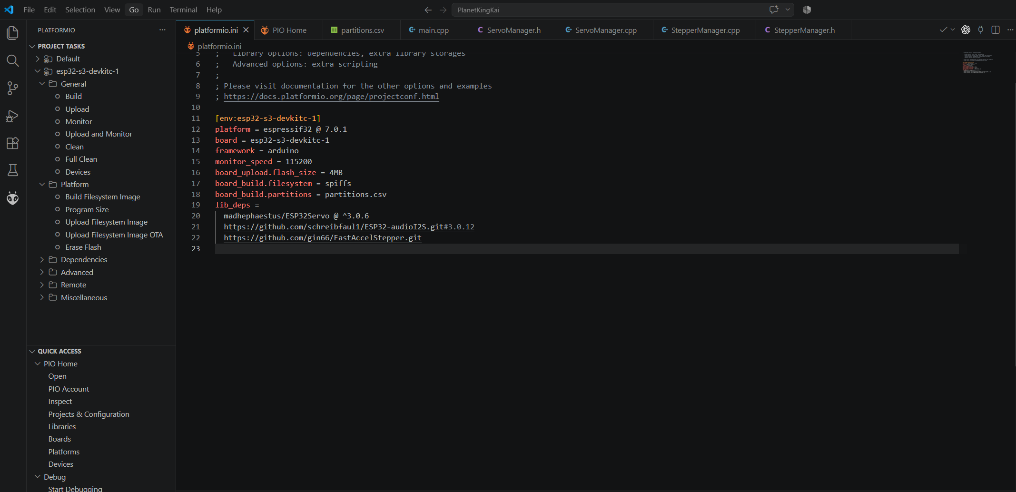Click the VS Code logo icon
This screenshot has width=1016, height=492.
pyautogui.click(x=9, y=10)
